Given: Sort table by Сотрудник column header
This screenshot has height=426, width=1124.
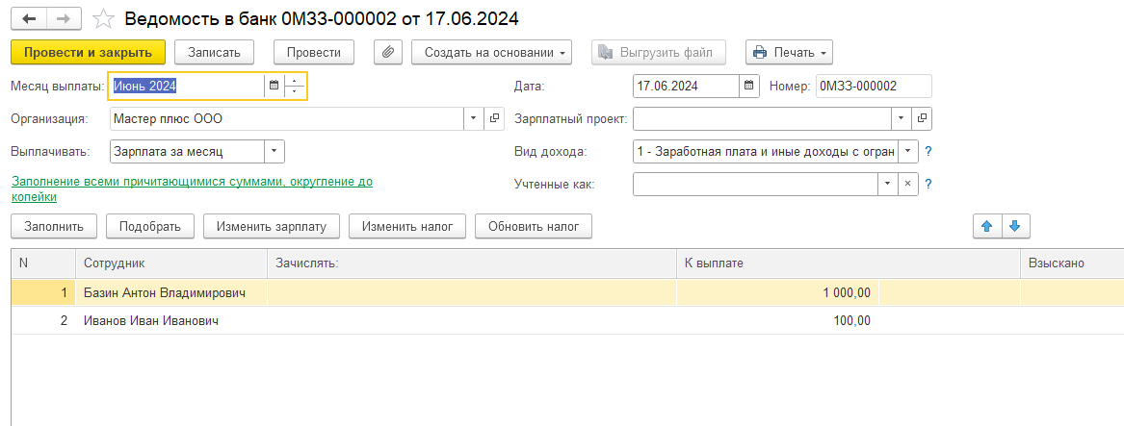Looking at the screenshot, I should (x=171, y=263).
